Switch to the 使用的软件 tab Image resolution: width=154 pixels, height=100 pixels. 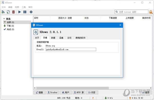(x=80, y=38)
